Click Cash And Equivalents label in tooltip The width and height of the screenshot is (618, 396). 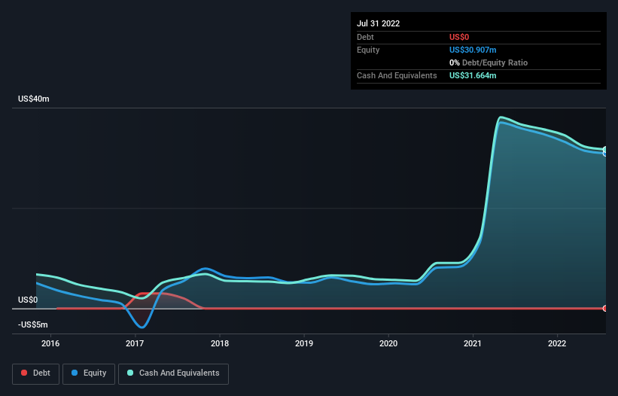tap(397, 75)
